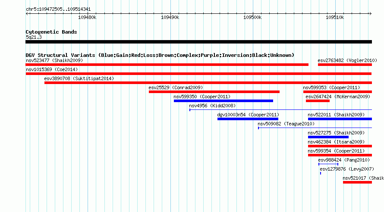The width and height of the screenshot is (384, 212).
Task: Select nsv509082 (Teague2010) label
Action: [286, 124]
